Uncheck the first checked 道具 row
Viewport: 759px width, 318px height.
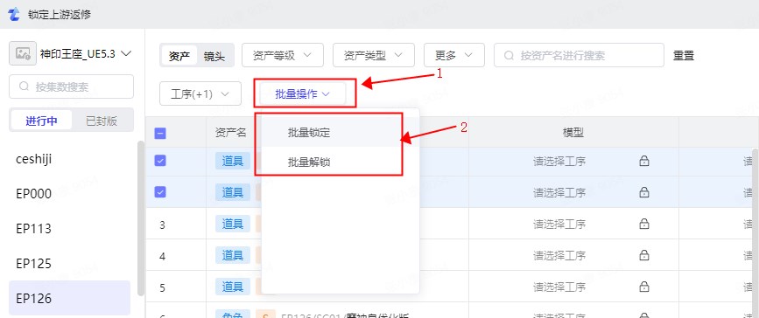click(x=160, y=161)
